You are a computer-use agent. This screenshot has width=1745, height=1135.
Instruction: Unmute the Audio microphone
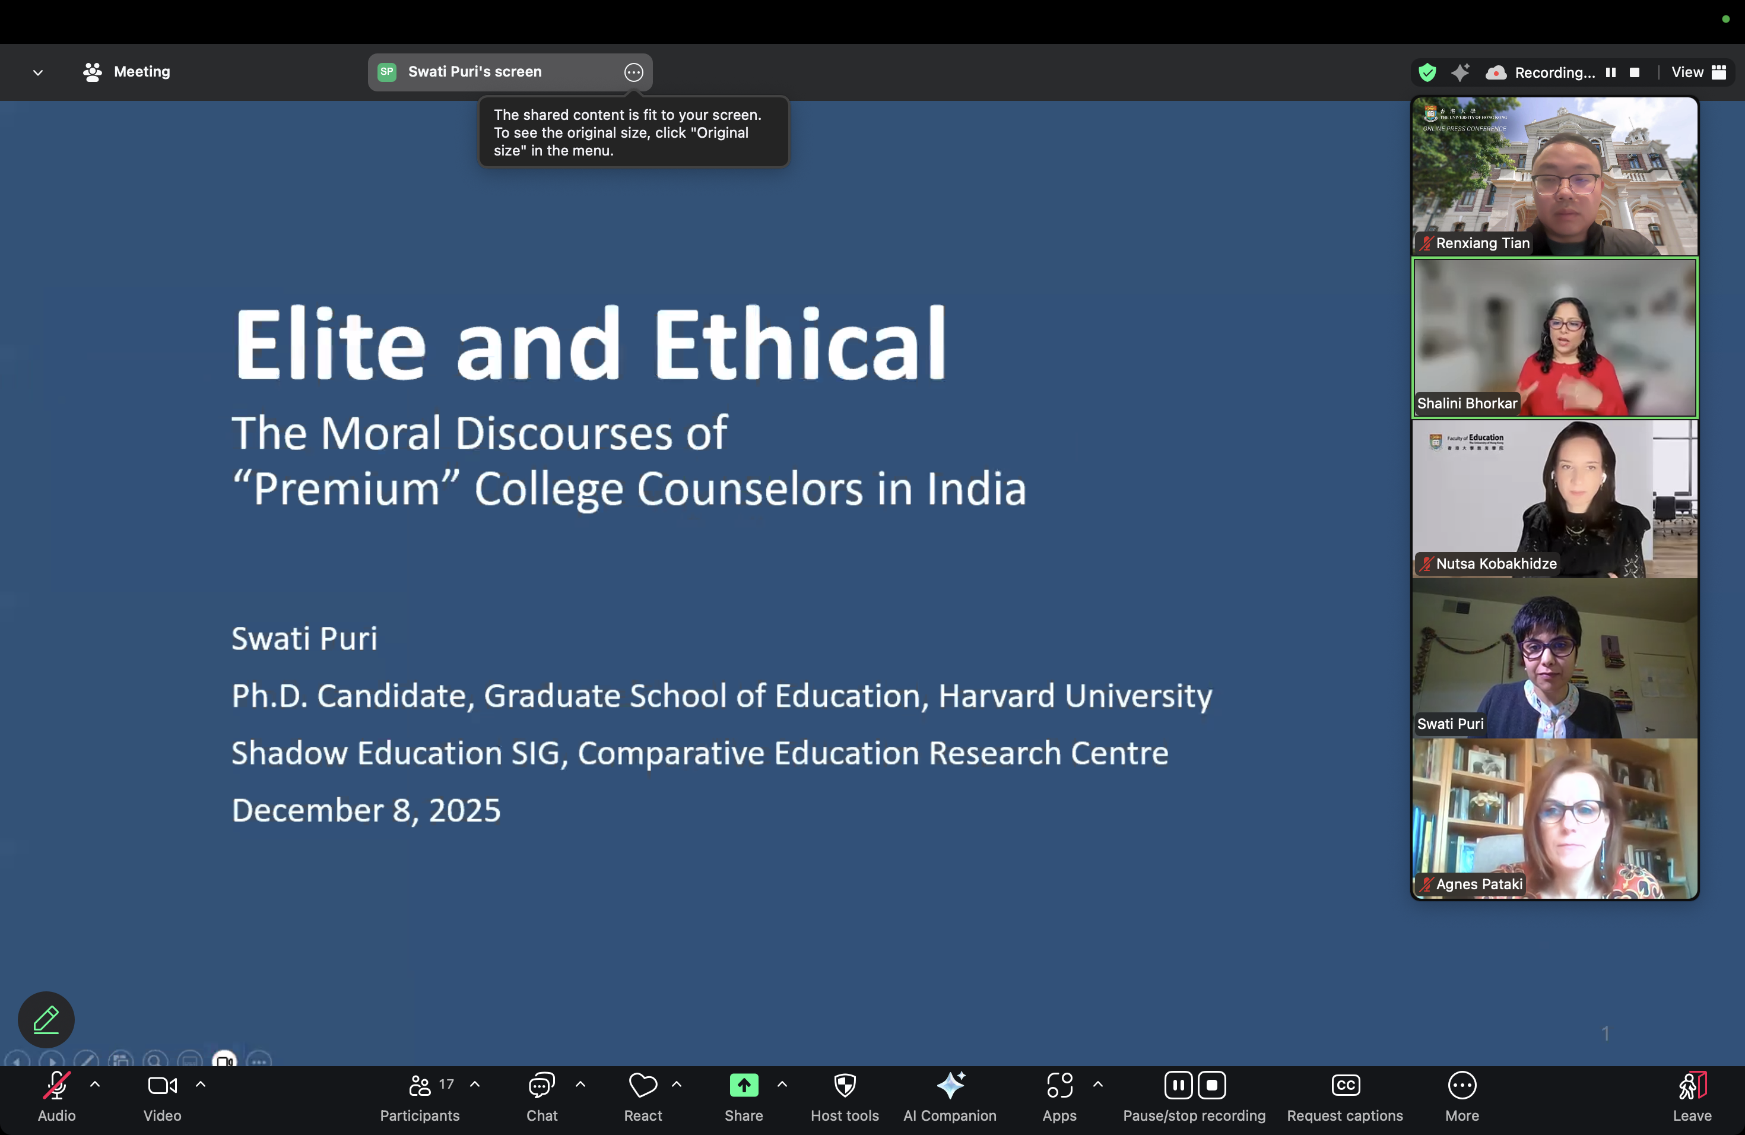pyautogui.click(x=56, y=1085)
